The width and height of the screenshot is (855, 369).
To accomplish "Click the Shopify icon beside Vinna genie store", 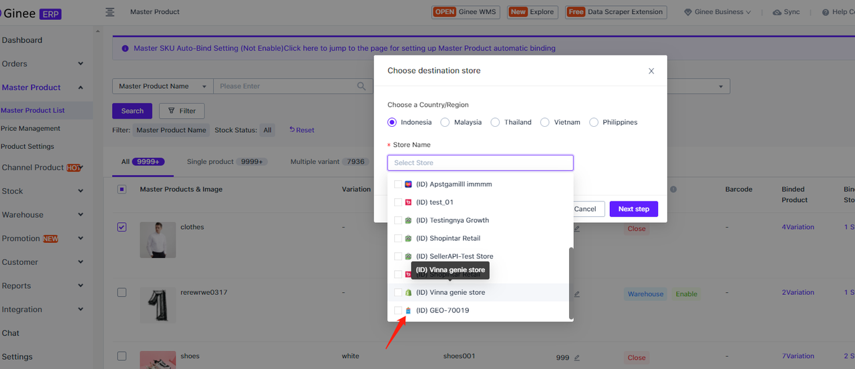I will click(x=408, y=292).
